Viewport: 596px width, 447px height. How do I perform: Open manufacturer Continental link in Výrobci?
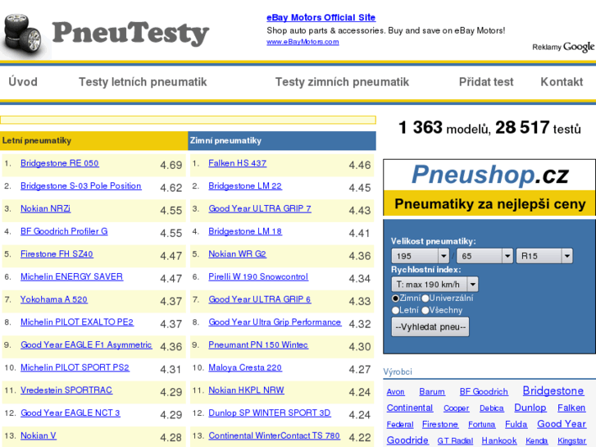(410, 408)
